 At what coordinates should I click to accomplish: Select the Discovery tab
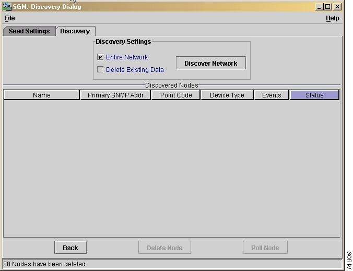point(75,31)
